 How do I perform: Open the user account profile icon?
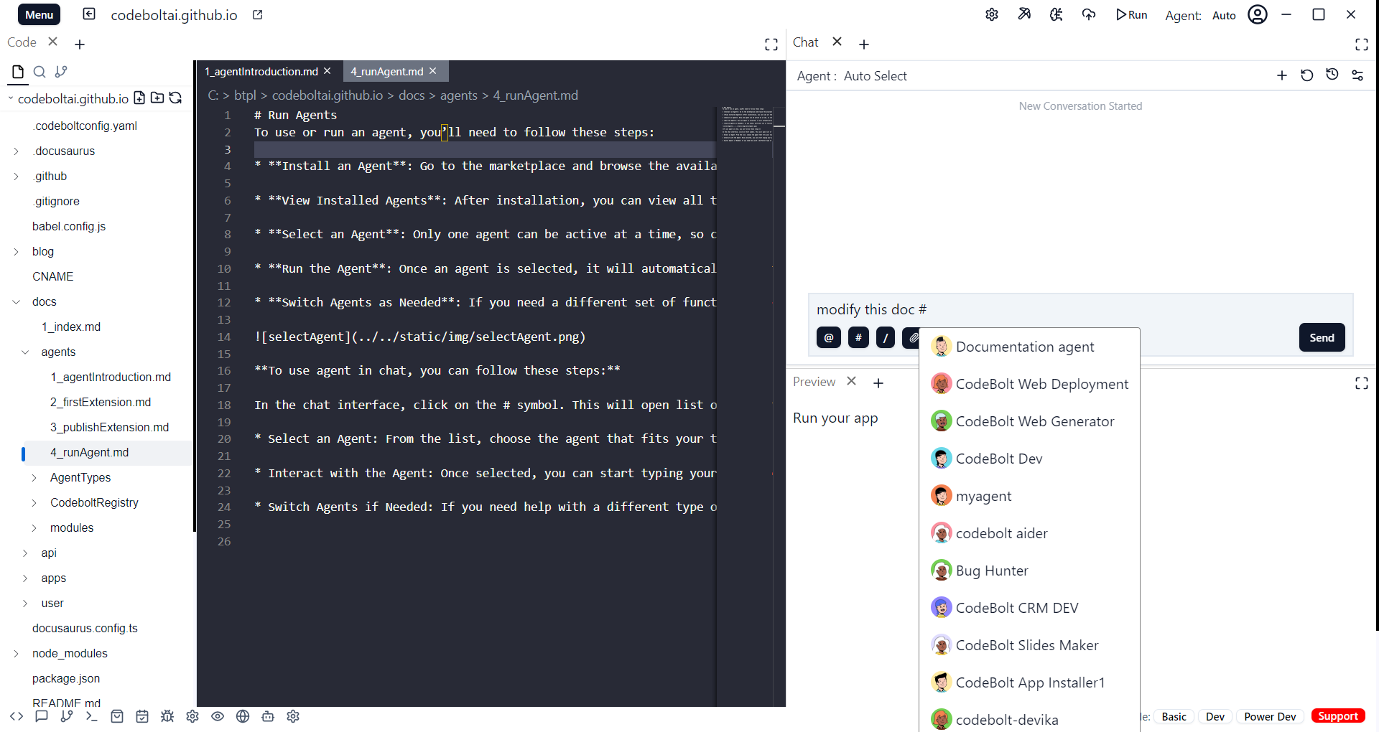(1258, 14)
